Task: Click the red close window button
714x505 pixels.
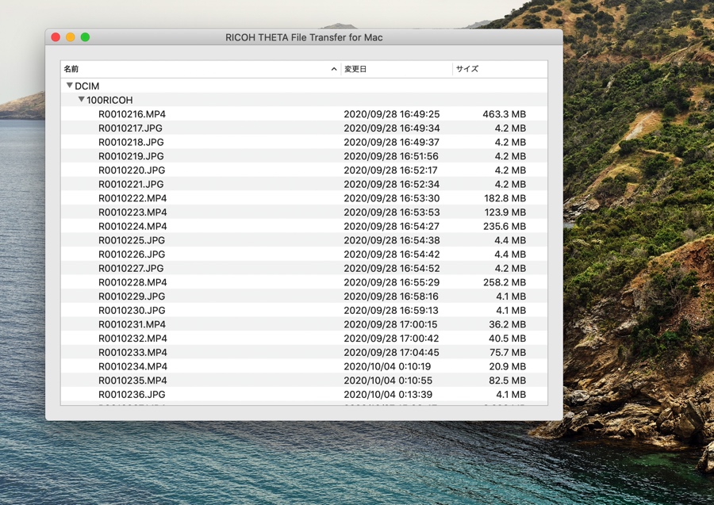Action: pos(56,37)
